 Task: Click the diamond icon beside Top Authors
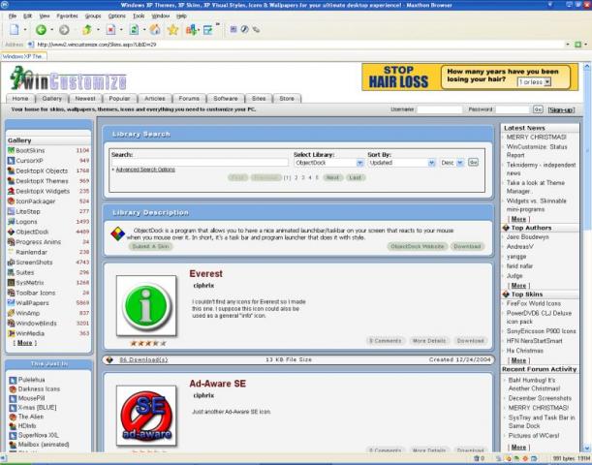pyautogui.click(x=506, y=228)
